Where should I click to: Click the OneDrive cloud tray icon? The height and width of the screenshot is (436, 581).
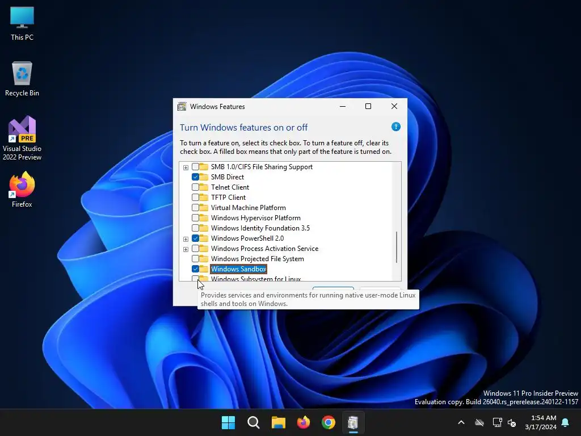(479, 422)
